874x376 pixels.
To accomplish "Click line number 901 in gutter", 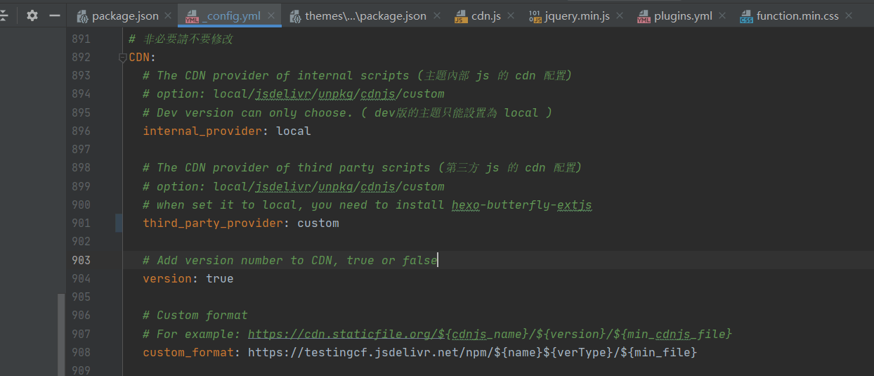I will pyautogui.click(x=81, y=223).
